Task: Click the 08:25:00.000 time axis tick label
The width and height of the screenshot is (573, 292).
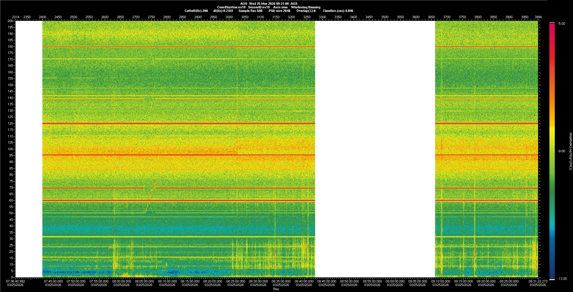Action: pyautogui.click(x=235, y=281)
